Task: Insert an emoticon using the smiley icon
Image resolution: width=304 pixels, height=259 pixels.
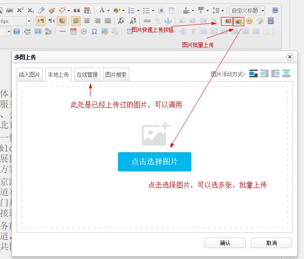Action: (x=249, y=20)
